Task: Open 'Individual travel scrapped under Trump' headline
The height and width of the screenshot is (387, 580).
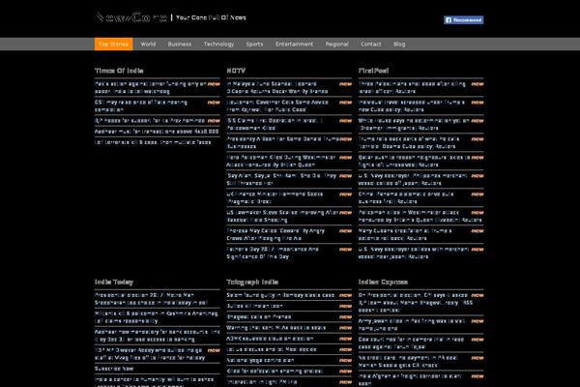Action: click(x=412, y=105)
